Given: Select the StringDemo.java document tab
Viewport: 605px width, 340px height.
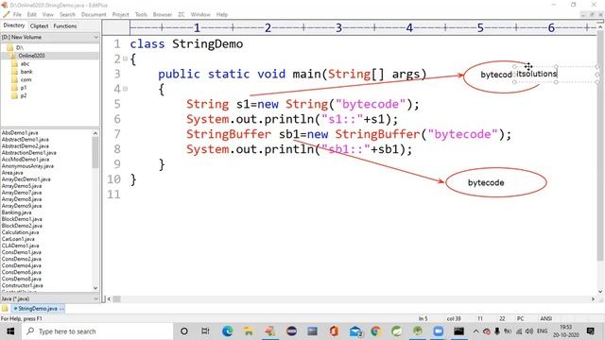Looking at the screenshot, I should [x=38, y=309].
